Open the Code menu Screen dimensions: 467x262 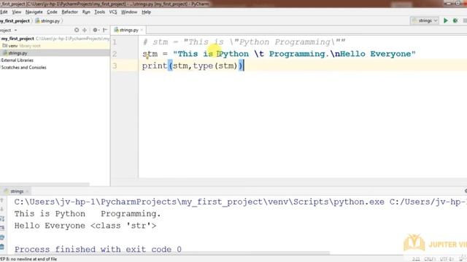click(52, 12)
